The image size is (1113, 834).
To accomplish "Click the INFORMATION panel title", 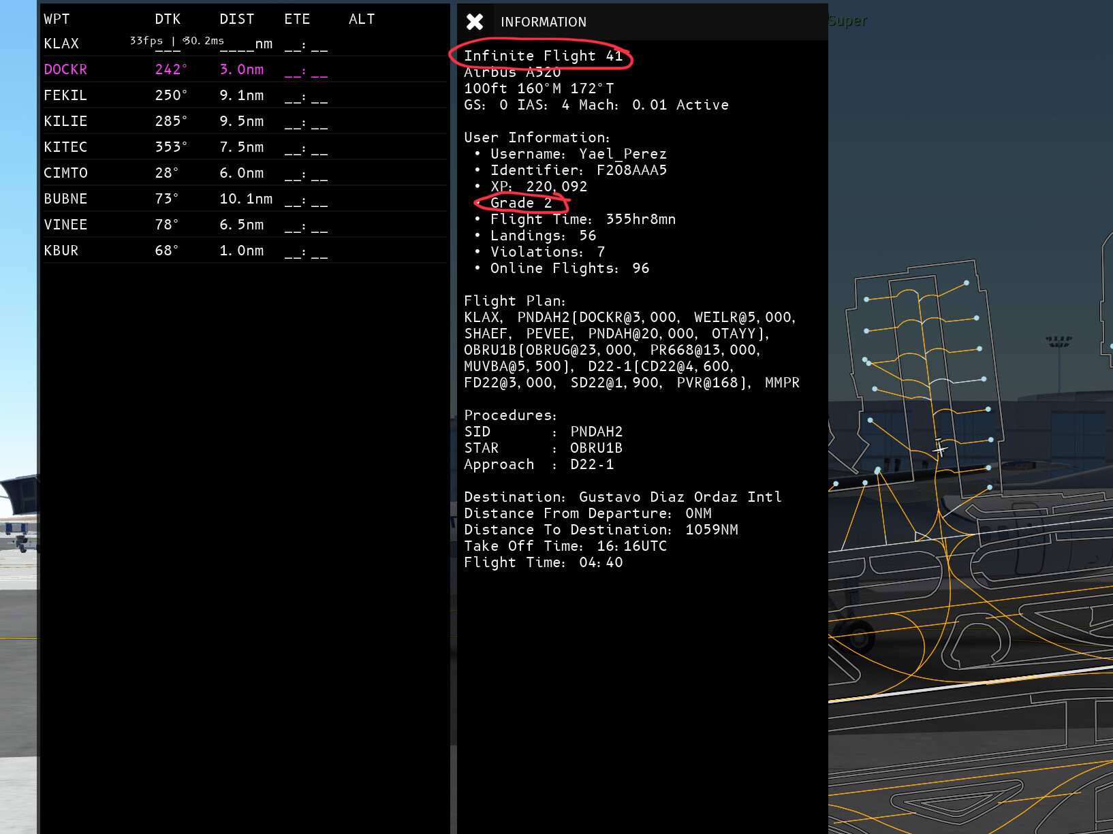I will coord(544,22).
